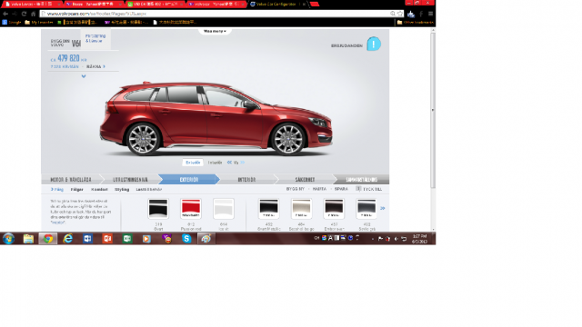This screenshot has width=582, height=327.
Task: Choose the 484 Seashell beige color swatch
Action: click(x=301, y=208)
